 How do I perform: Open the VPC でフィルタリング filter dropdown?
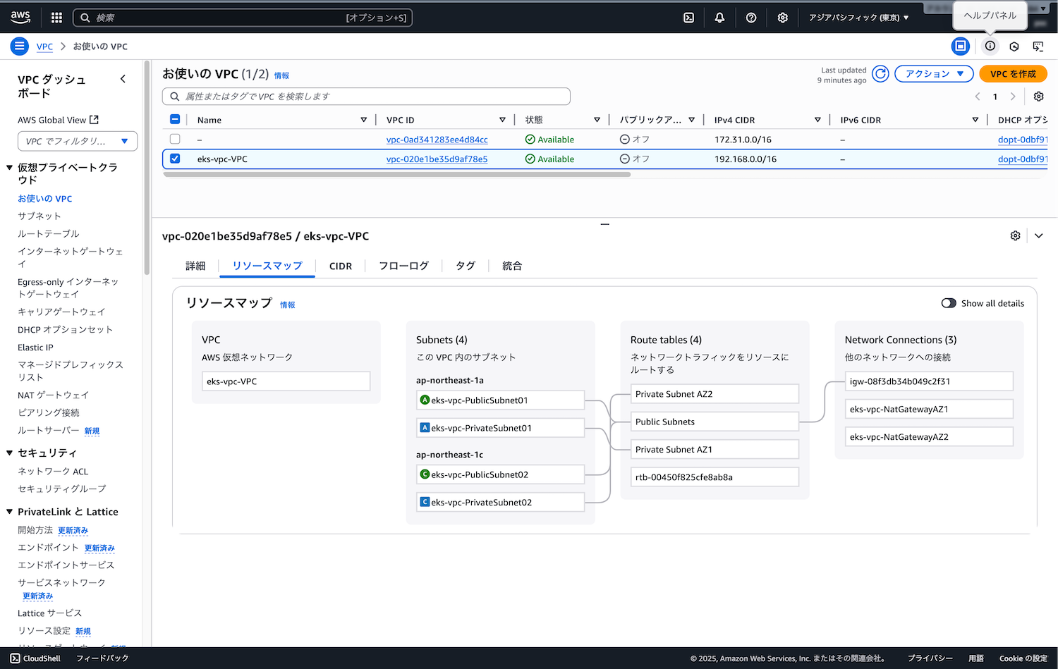click(x=78, y=141)
